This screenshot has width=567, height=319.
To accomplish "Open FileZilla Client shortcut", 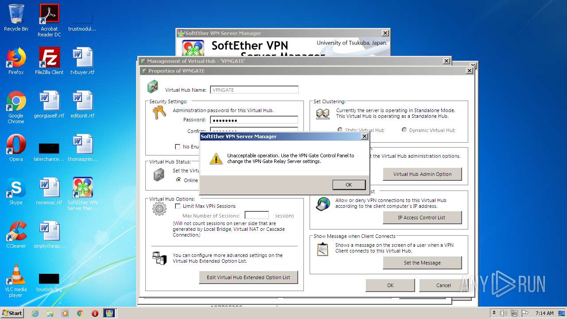I will coord(49,61).
